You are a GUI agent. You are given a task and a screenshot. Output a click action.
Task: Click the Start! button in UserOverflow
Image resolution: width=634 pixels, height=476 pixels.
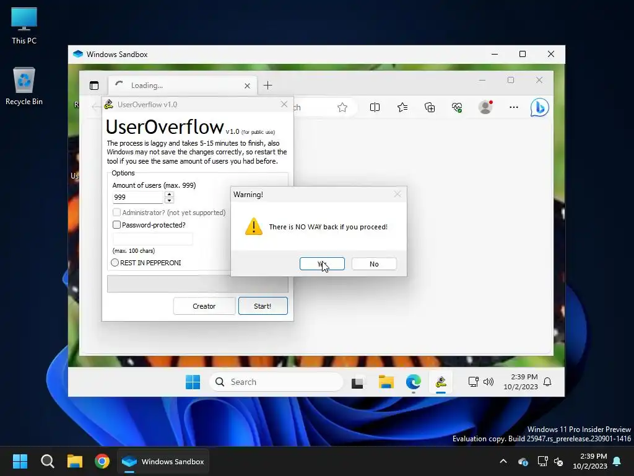[263, 306]
